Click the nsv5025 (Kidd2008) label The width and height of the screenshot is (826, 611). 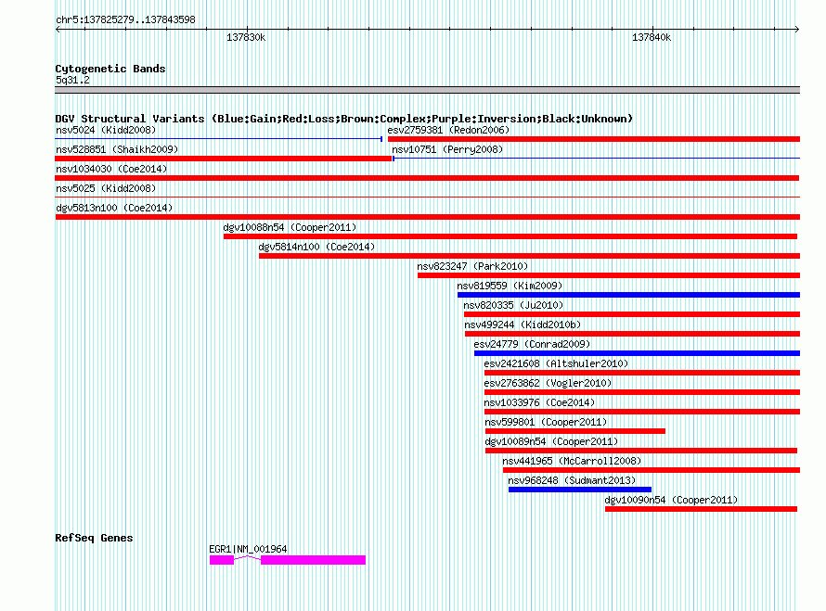point(106,188)
